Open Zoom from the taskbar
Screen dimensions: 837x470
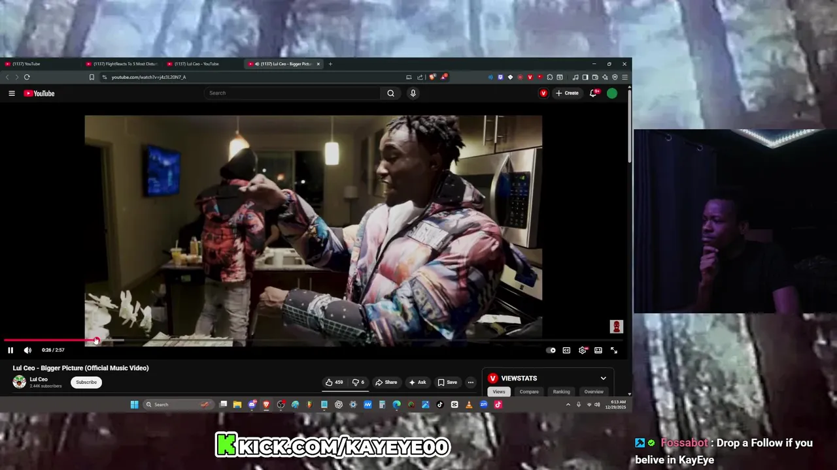[x=483, y=405]
